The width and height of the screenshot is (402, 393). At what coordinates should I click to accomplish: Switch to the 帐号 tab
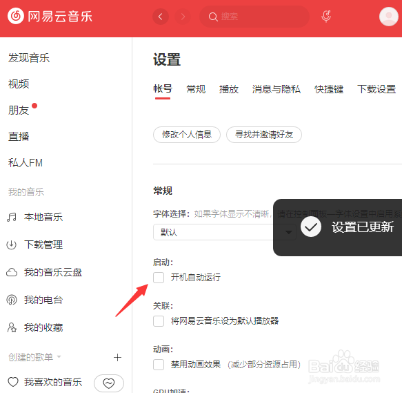[163, 89]
